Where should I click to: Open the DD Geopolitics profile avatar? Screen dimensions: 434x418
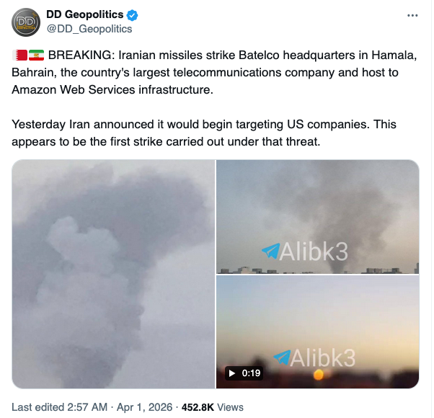(x=26, y=22)
